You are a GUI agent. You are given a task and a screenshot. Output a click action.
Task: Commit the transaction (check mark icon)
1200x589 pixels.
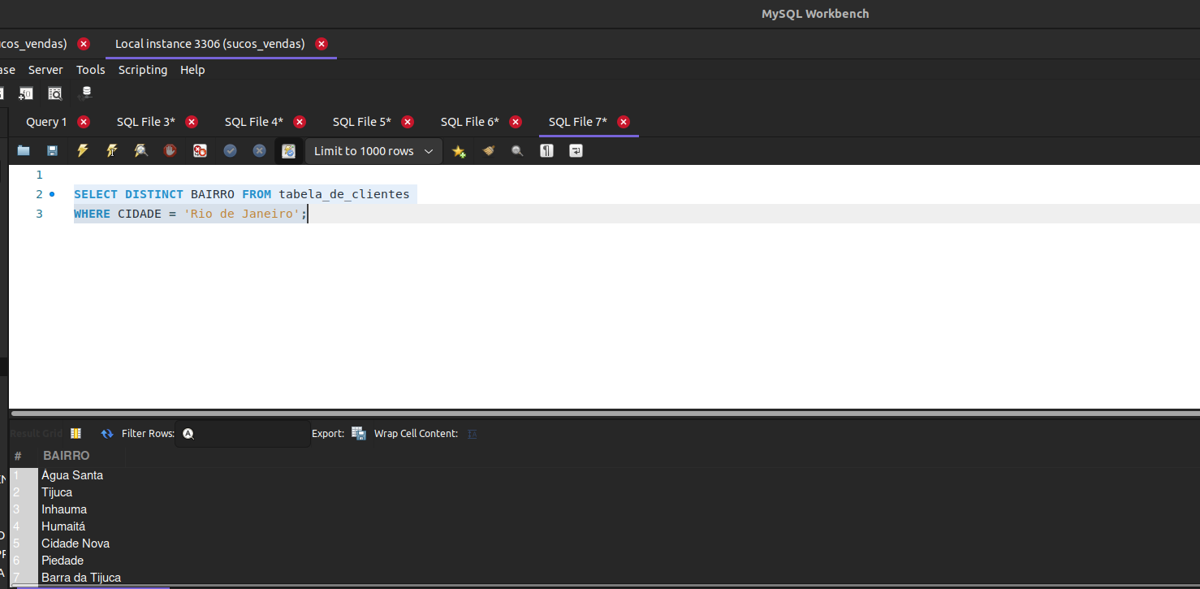coord(230,150)
